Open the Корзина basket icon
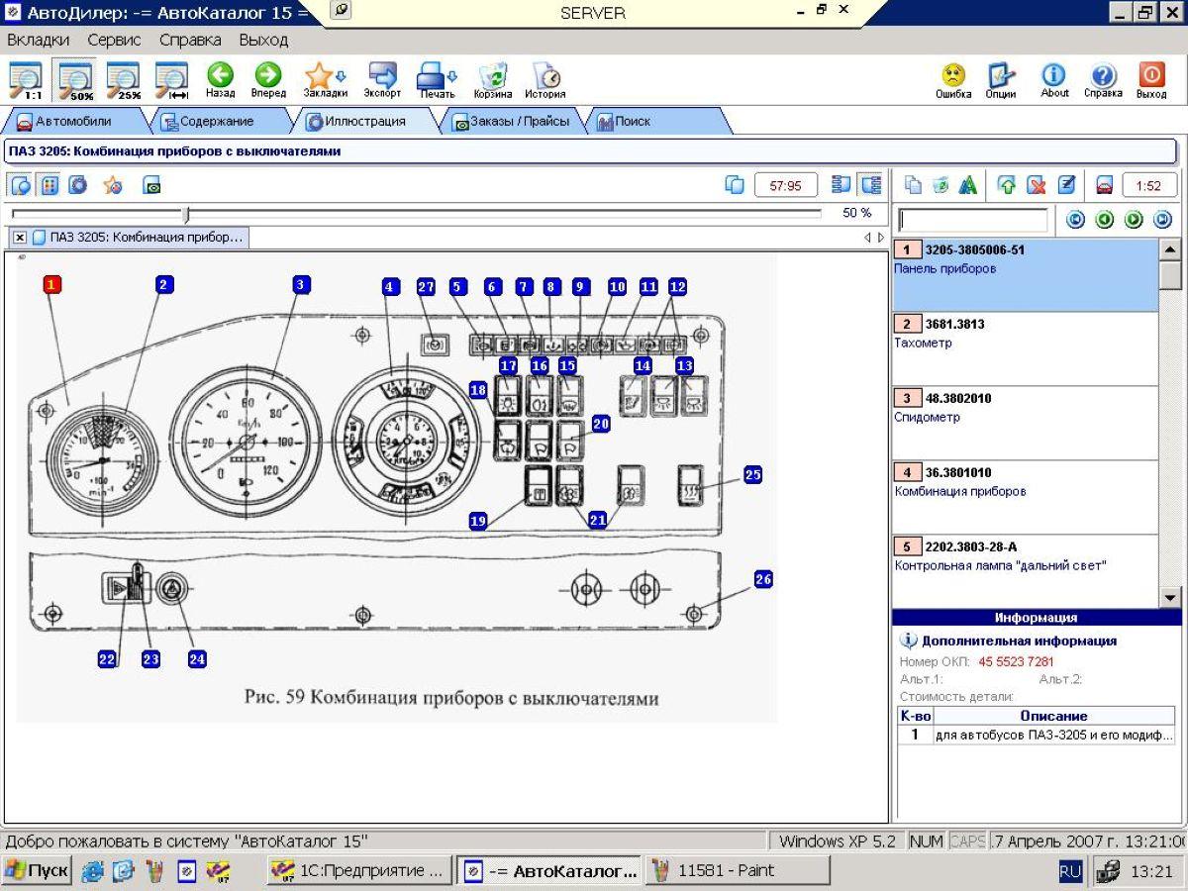The image size is (1188, 891). tap(492, 79)
